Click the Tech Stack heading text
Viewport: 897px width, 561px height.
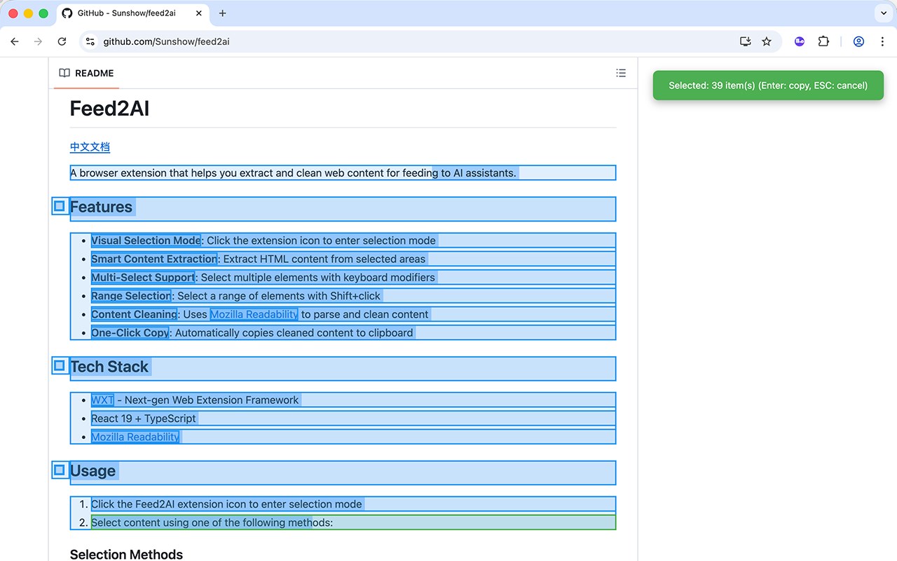pyautogui.click(x=109, y=367)
